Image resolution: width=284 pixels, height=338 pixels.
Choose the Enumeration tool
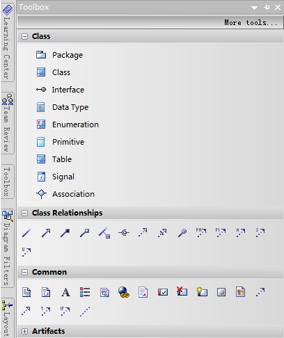68,124
